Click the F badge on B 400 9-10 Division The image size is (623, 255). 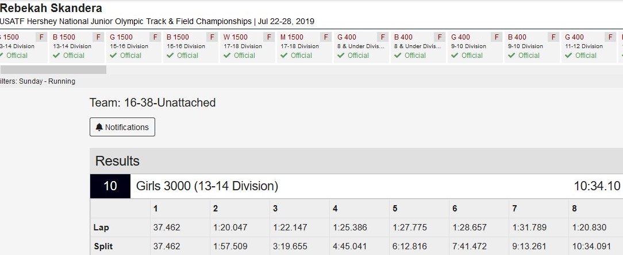coord(553,37)
